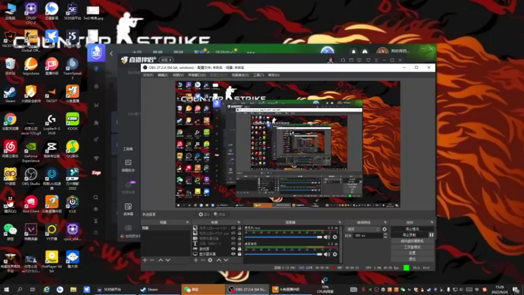Toggle the lock on the 游戏源 source
524x295 pixels.
coord(239,249)
